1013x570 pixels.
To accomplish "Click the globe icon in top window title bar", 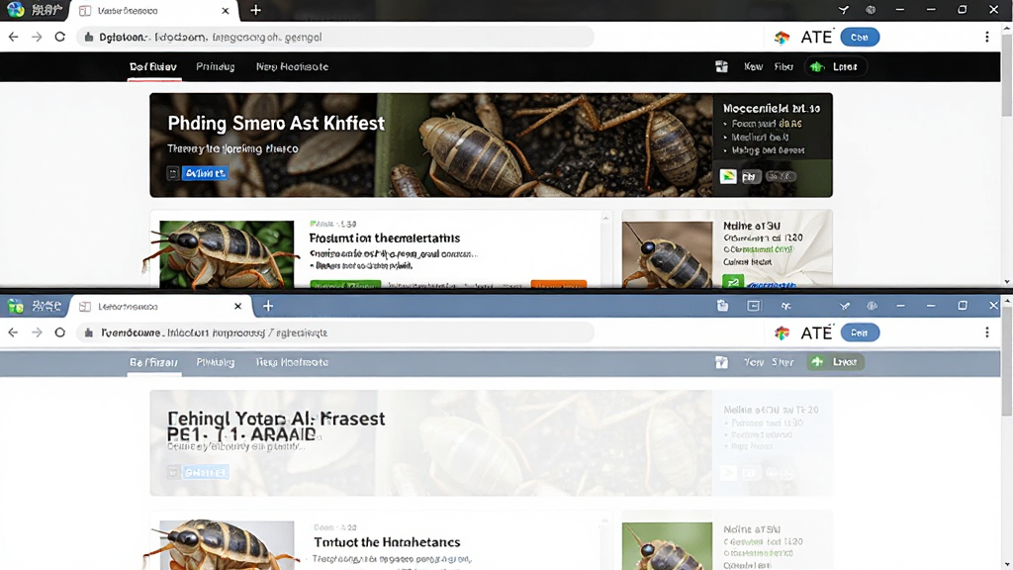I will tap(871, 10).
